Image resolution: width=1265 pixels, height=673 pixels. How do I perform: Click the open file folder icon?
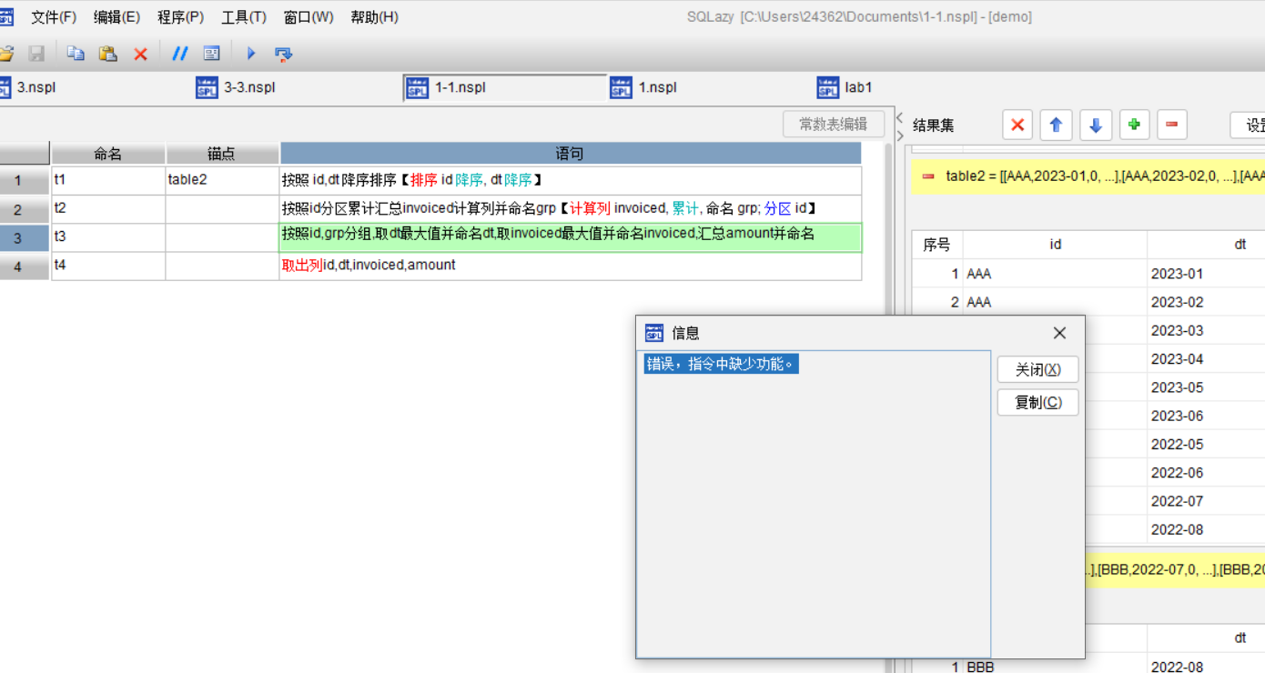[x=5, y=54]
